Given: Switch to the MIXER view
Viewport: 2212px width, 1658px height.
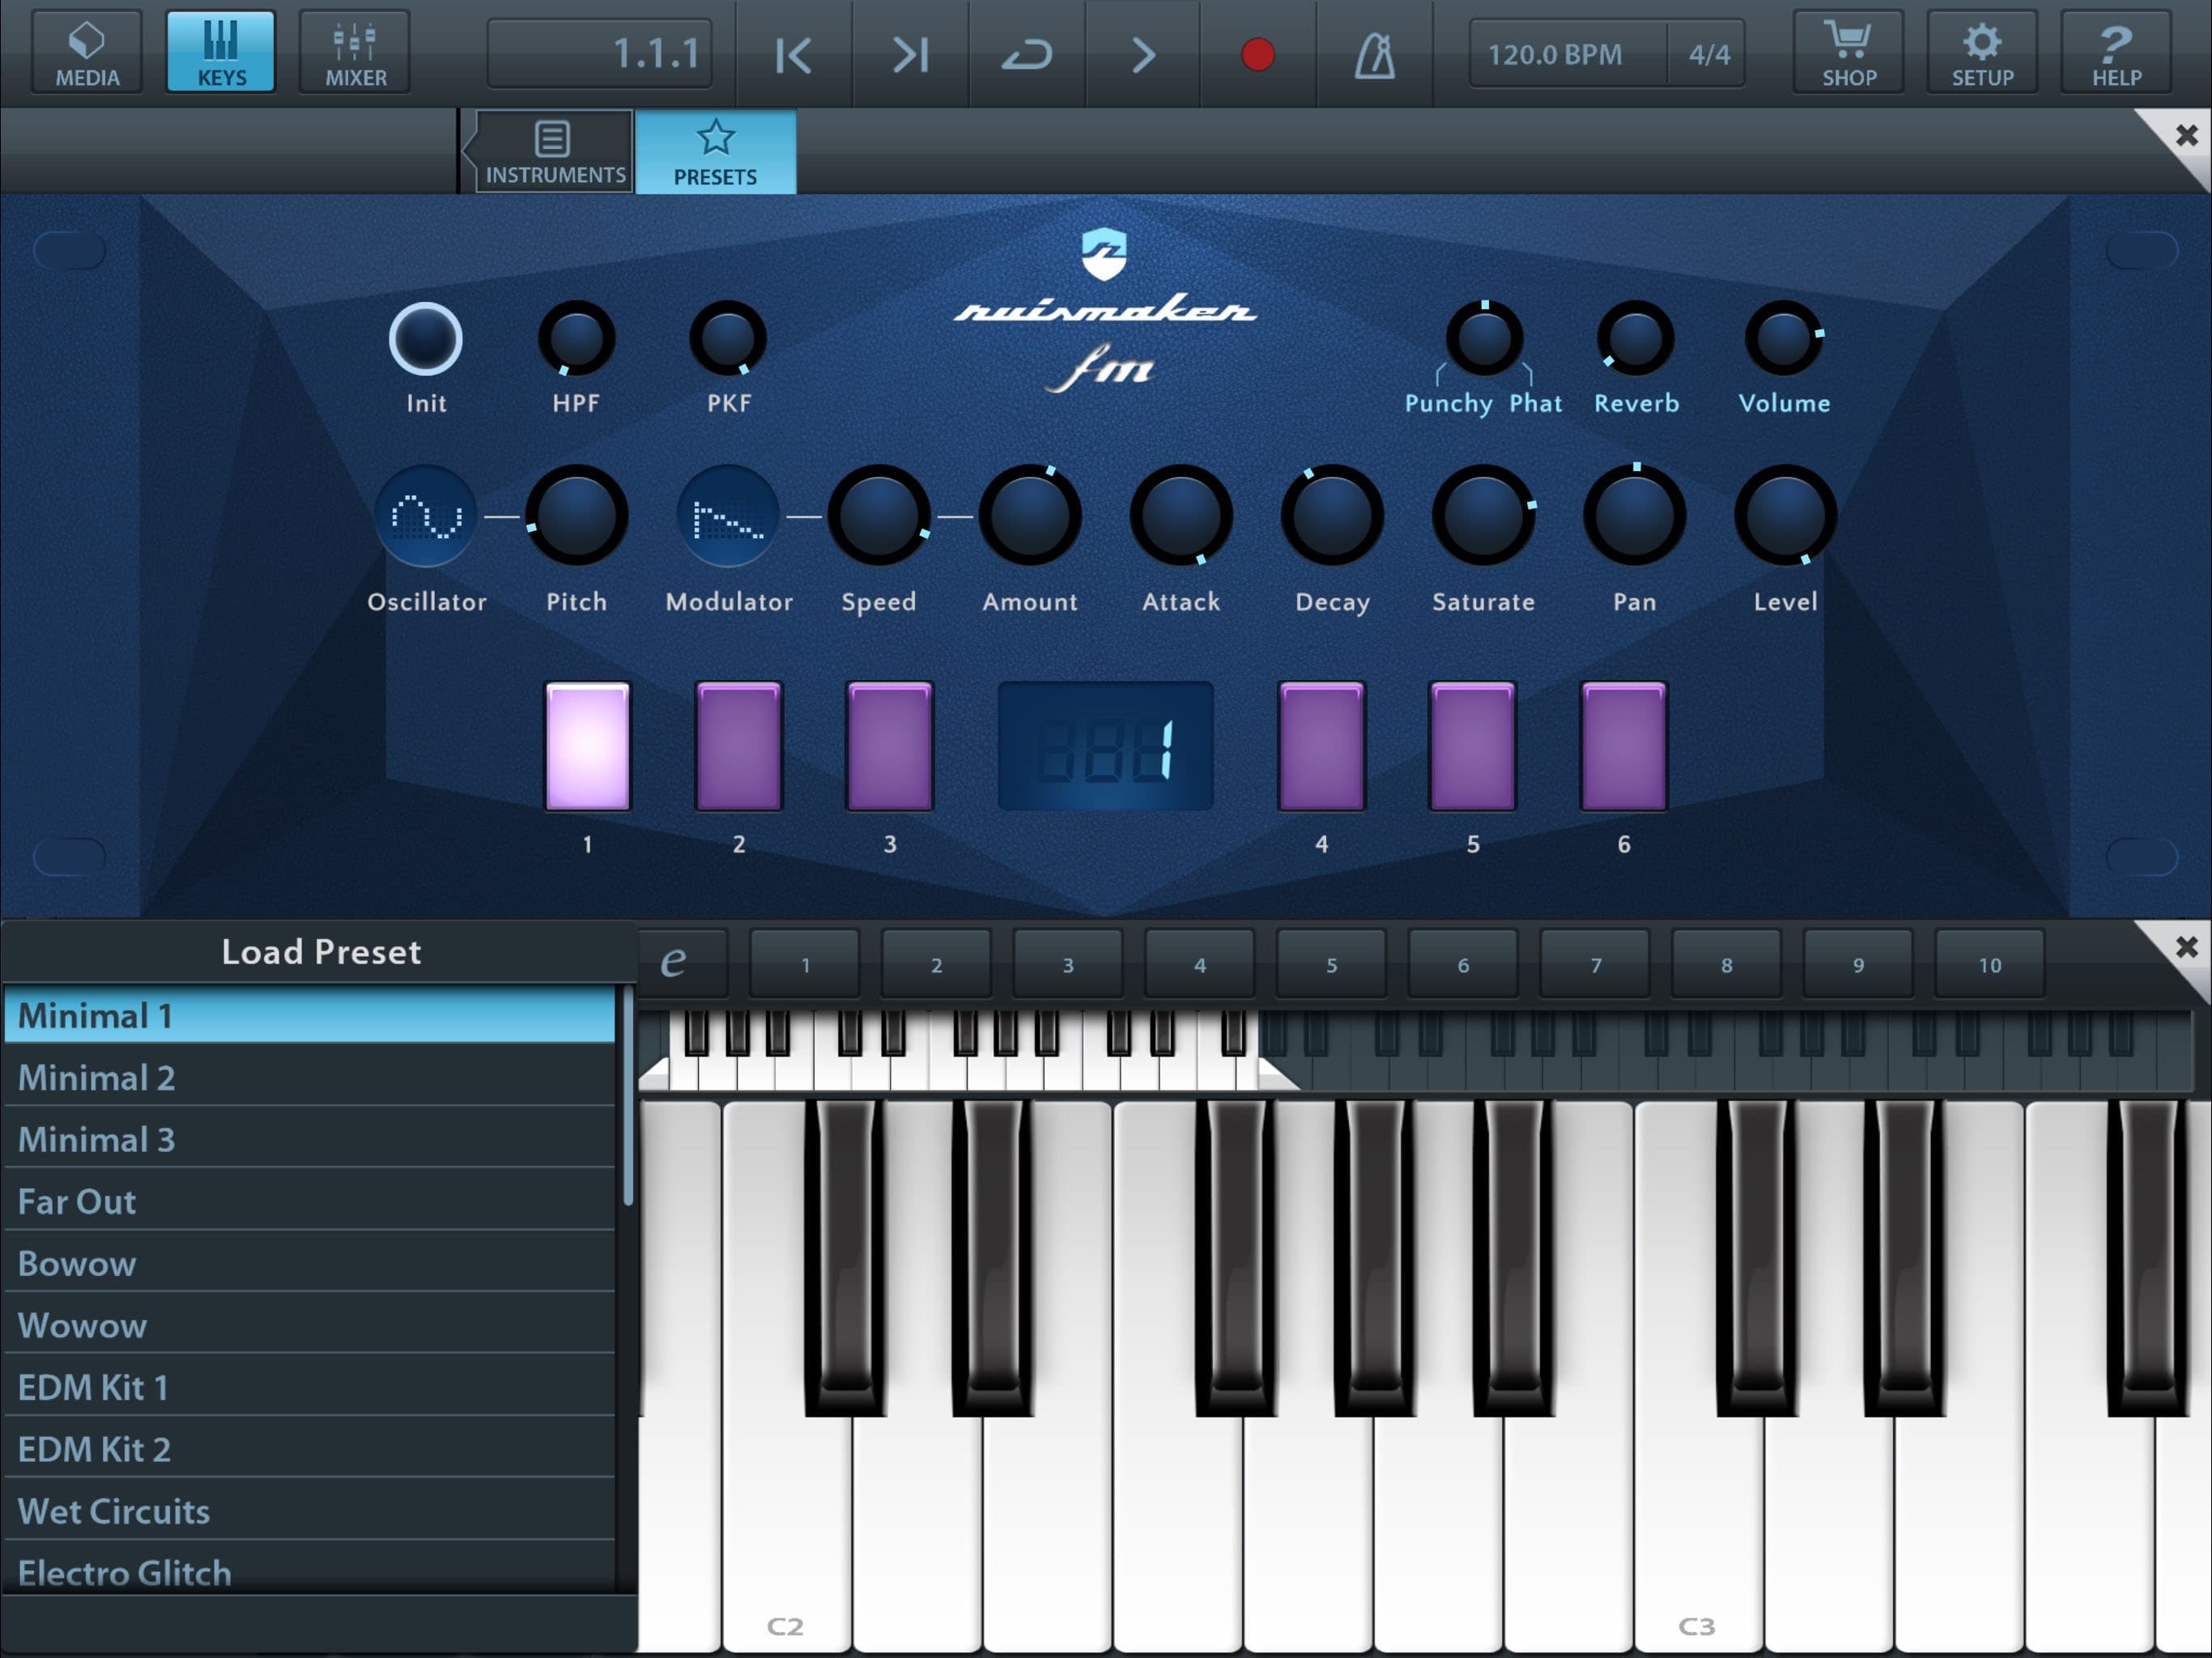Looking at the screenshot, I should (x=354, y=52).
